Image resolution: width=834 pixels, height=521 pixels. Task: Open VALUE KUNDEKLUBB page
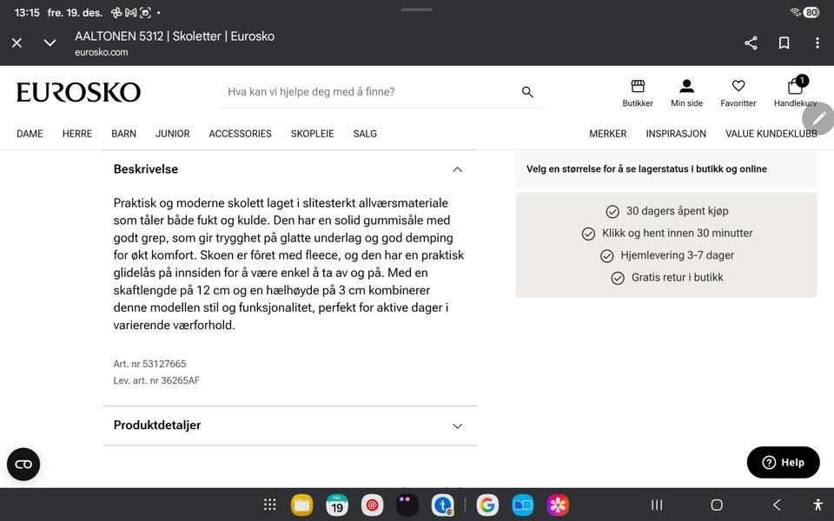point(771,134)
